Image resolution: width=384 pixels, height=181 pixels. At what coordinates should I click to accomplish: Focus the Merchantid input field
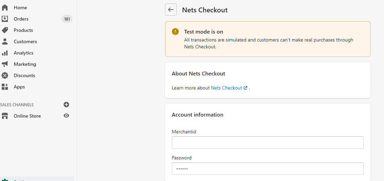(268, 143)
